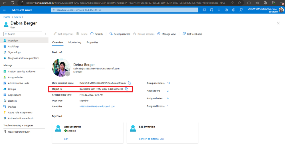Switch to the Monitoring tab
Screen dimensions: 285x152
pyautogui.click(x=75, y=42)
